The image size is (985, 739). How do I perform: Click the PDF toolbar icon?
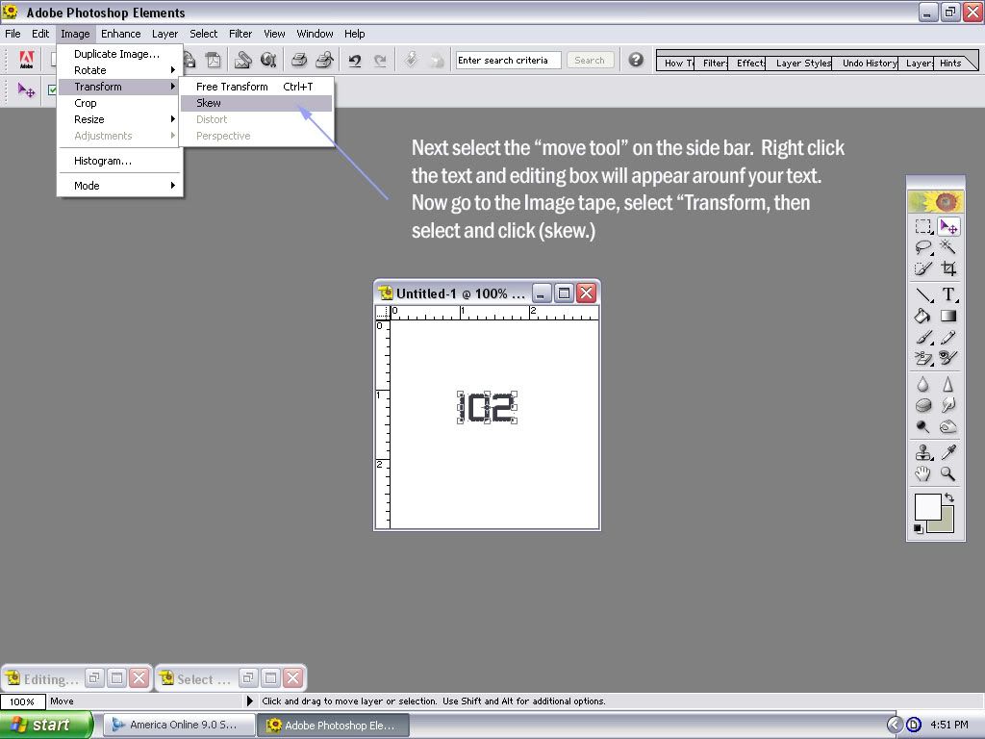[x=214, y=60]
